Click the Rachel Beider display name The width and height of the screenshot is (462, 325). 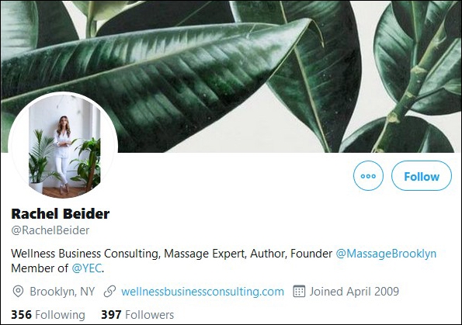[x=61, y=214]
